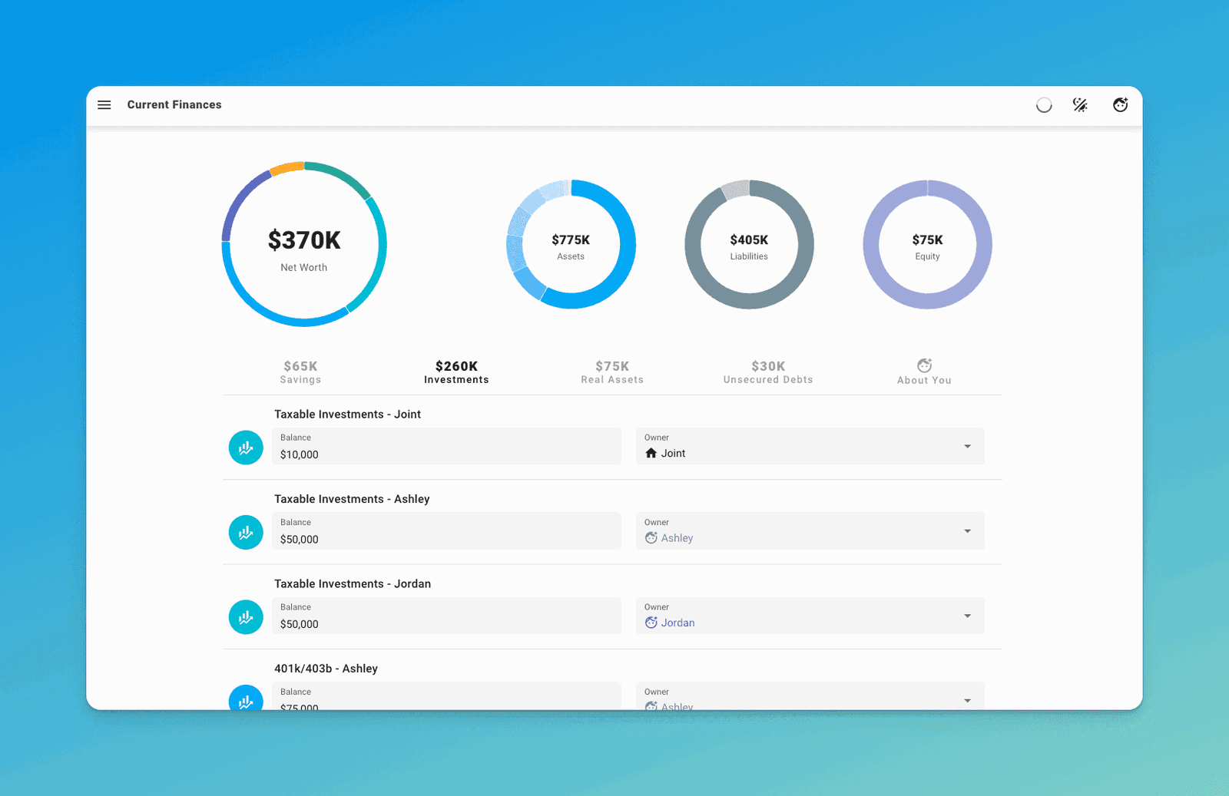Screen dimensions: 1229x796
Task: Edit the $10,000 Joint balance field
Action: point(446,447)
